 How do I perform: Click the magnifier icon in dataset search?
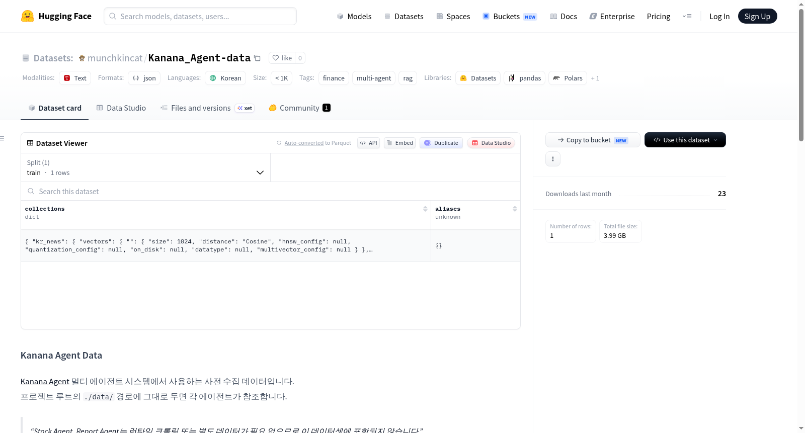(31, 191)
